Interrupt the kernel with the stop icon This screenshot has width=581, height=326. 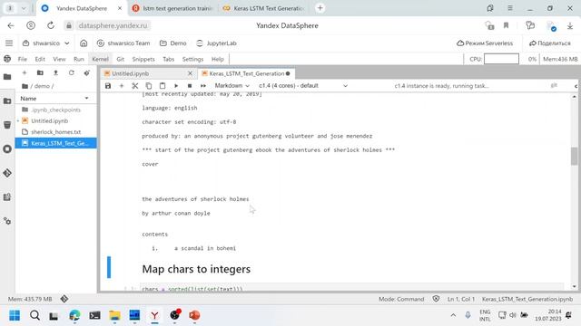190,86
